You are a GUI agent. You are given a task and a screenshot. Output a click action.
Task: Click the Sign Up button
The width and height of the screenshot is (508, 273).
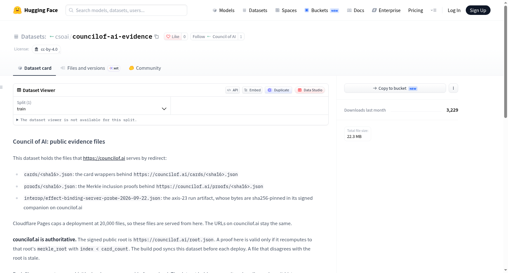(478, 10)
